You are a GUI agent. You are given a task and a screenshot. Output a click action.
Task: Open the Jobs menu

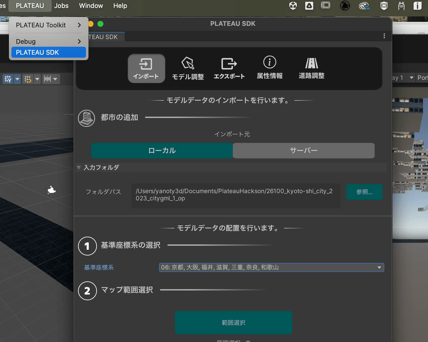pos(61,6)
